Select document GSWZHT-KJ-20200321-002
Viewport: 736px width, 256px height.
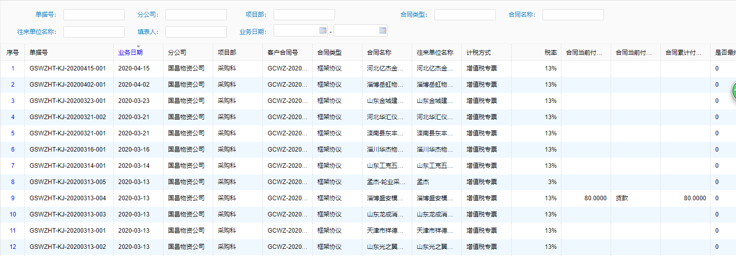(68, 117)
